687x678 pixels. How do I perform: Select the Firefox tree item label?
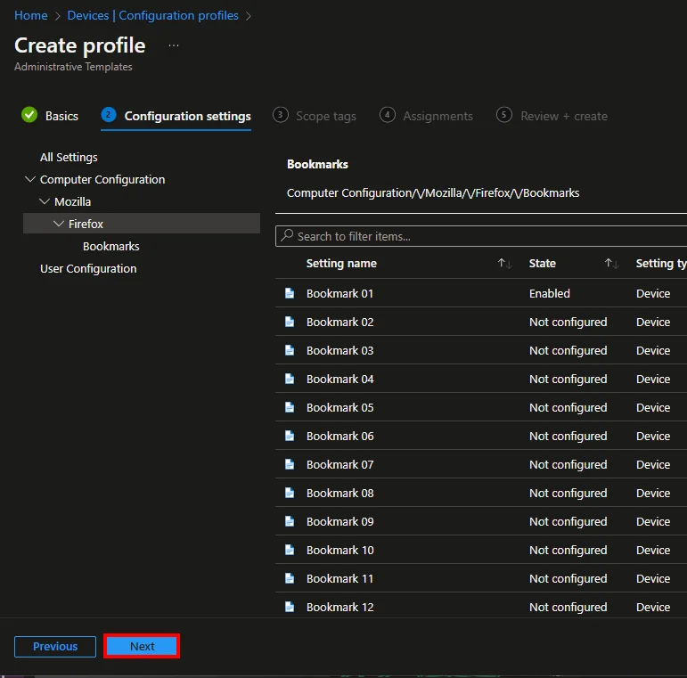(x=86, y=224)
